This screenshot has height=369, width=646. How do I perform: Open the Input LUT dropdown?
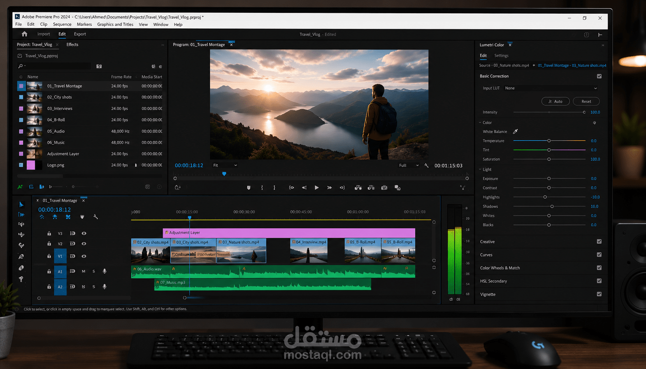(551, 88)
